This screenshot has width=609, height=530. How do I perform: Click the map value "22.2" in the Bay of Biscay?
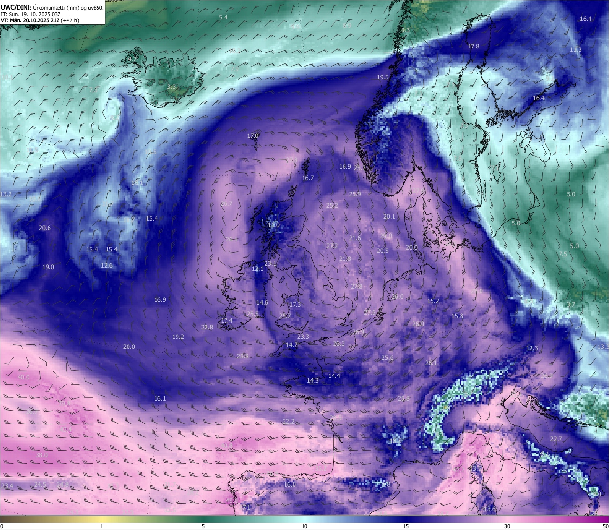click(x=288, y=422)
